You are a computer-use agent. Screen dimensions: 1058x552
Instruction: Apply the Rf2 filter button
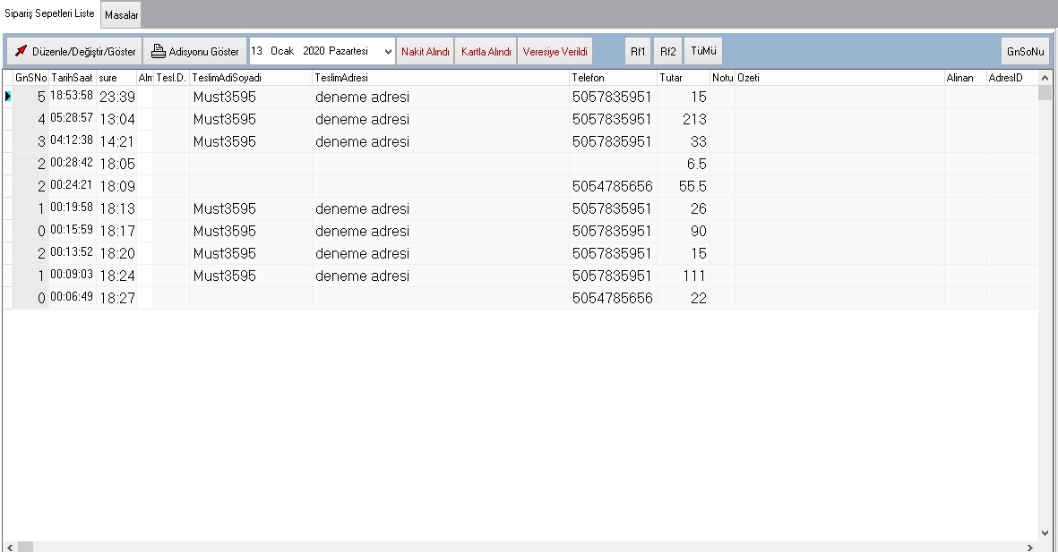click(667, 52)
